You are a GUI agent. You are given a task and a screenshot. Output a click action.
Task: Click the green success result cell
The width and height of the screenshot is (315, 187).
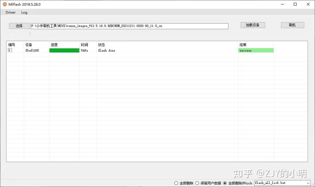point(256,50)
